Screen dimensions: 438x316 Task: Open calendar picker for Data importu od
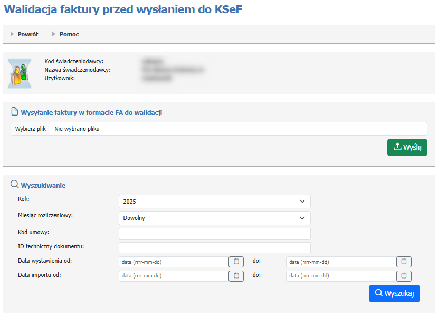click(x=236, y=276)
